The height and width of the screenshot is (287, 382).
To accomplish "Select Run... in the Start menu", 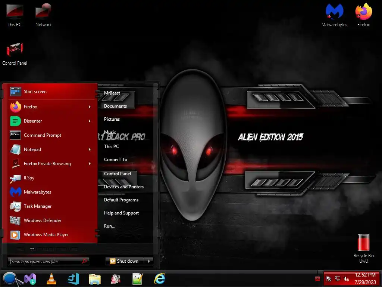I will coord(110,226).
